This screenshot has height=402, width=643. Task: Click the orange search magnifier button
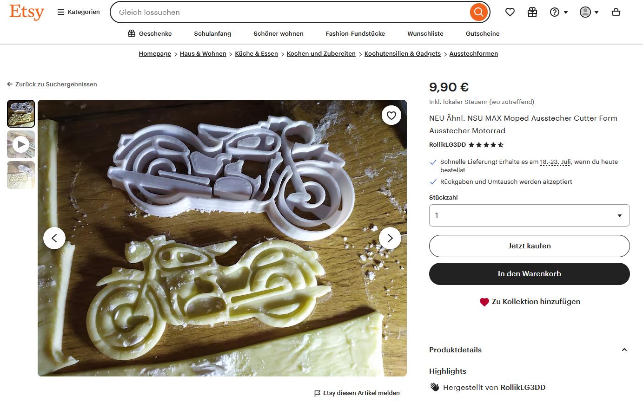(478, 12)
